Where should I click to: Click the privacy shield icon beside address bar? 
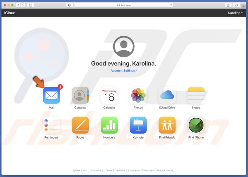pos(69,5)
